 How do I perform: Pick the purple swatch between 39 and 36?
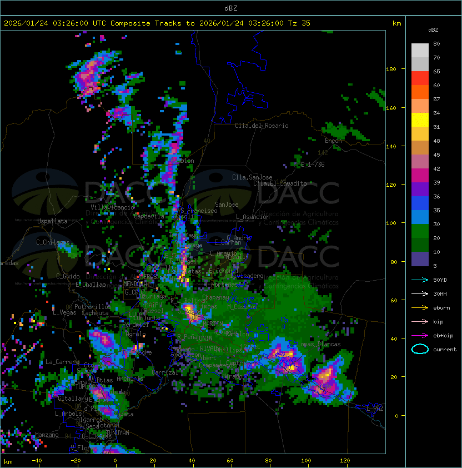point(420,189)
